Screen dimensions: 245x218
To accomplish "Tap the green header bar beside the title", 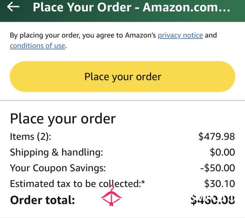I will coord(238,7).
